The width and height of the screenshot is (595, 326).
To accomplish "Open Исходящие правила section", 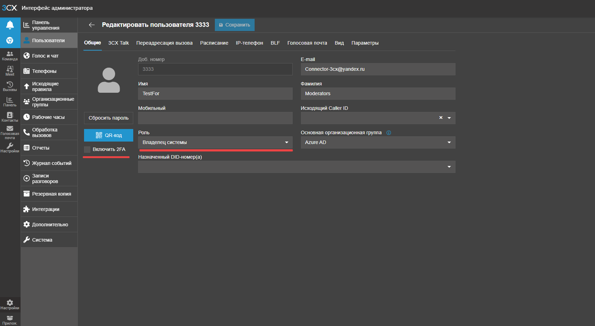I will (x=49, y=86).
